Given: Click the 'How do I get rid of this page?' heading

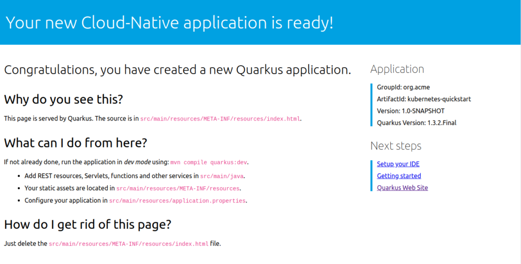Looking at the screenshot, I should [88, 225].
